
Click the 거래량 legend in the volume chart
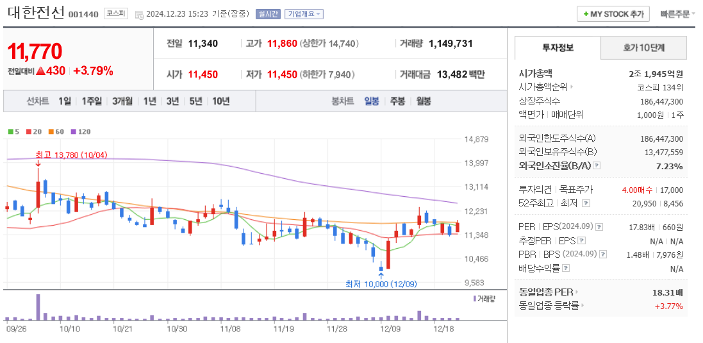point(484,299)
